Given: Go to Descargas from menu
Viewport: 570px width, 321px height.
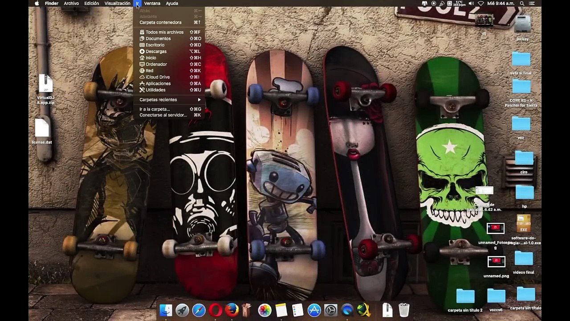Looking at the screenshot, I should coord(169,51).
